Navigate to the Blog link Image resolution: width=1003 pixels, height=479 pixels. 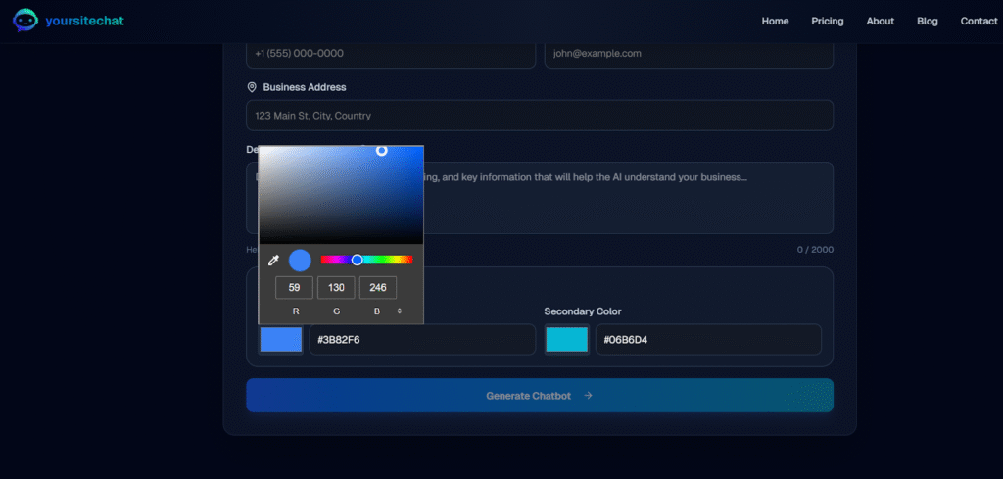click(x=927, y=21)
